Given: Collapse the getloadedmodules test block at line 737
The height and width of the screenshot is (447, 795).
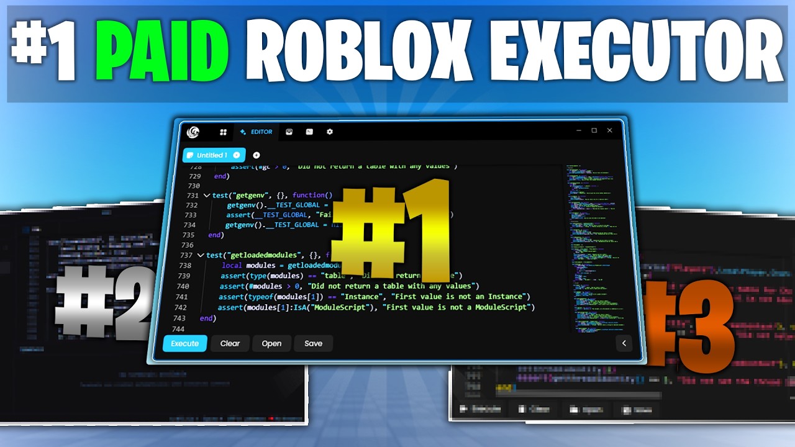Looking at the screenshot, I should (x=201, y=255).
